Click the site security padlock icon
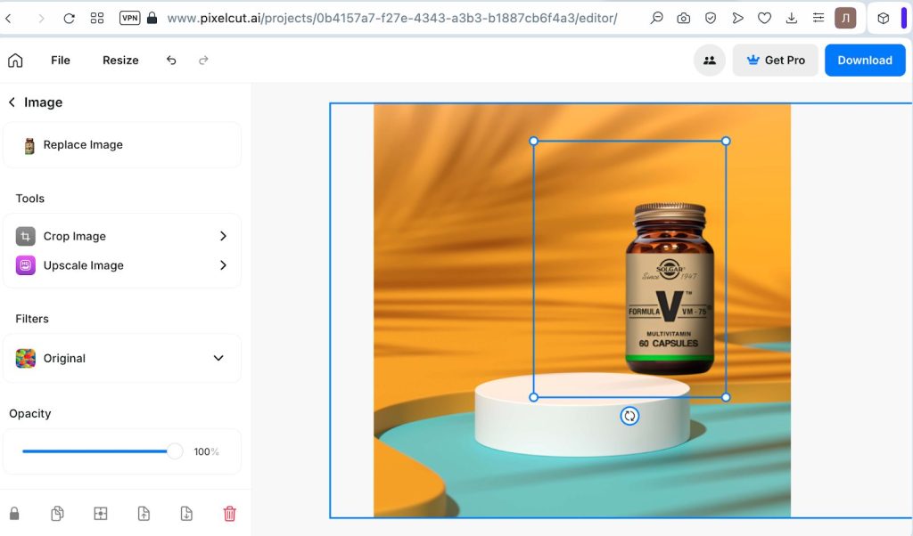The image size is (913, 536). [x=152, y=18]
